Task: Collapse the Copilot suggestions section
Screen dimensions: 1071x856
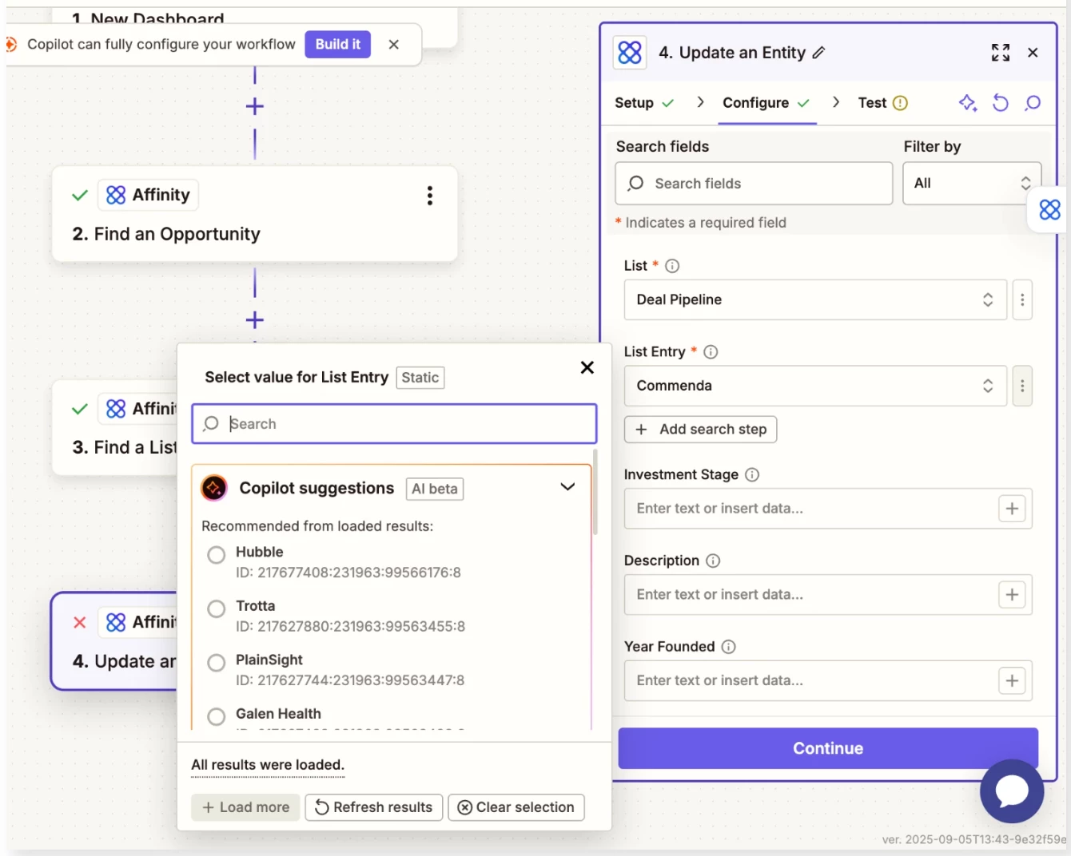Action: (567, 487)
